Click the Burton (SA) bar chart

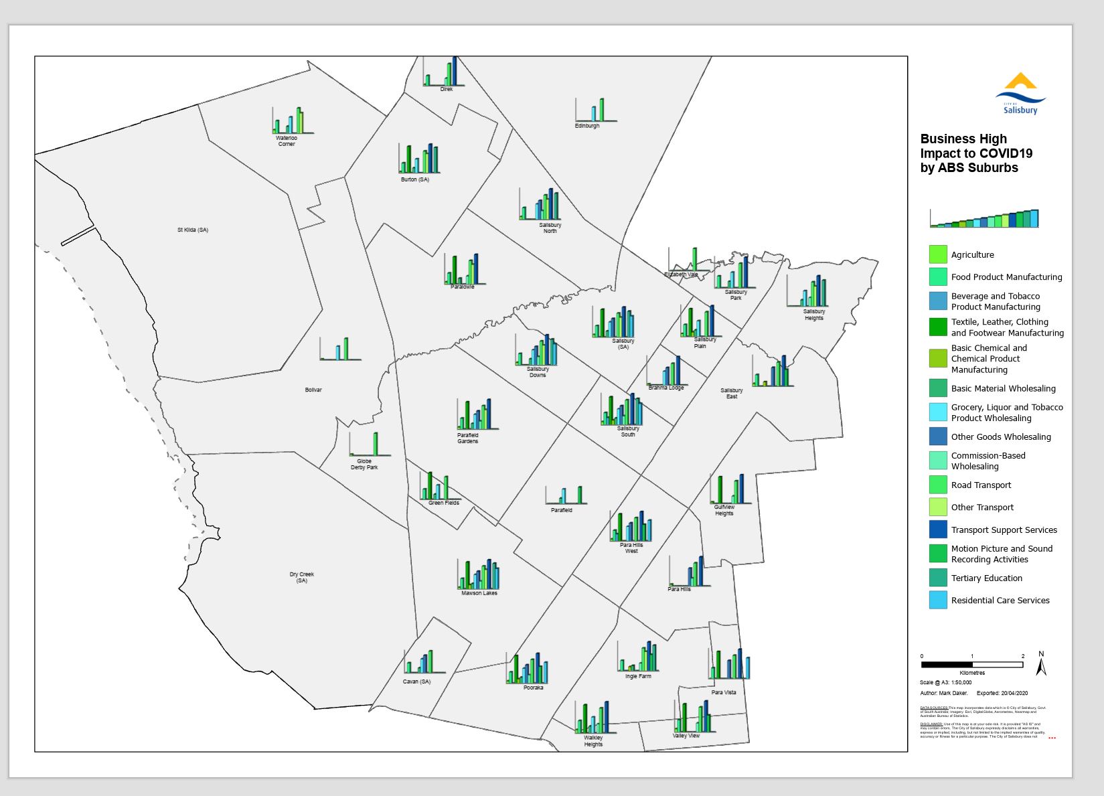[x=418, y=158]
